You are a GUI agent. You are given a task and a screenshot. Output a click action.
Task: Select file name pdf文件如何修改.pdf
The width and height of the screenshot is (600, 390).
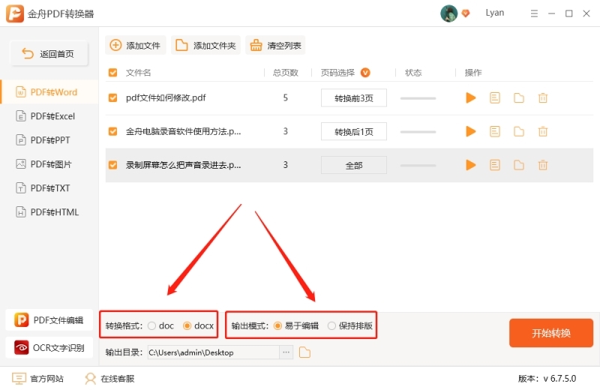[166, 98]
